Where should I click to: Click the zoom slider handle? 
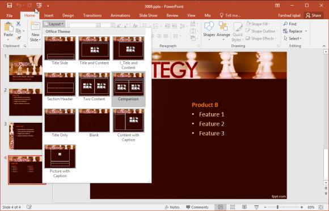277,207
